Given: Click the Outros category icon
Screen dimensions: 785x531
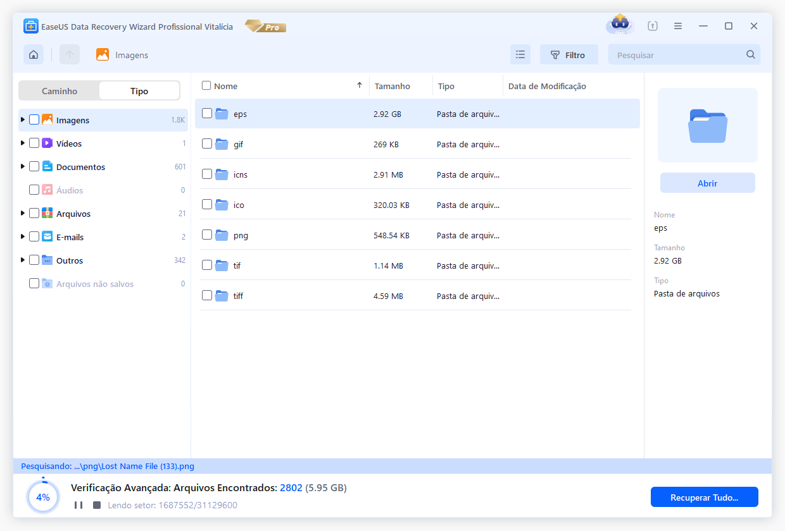Looking at the screenshot, I should click(47, 260).
